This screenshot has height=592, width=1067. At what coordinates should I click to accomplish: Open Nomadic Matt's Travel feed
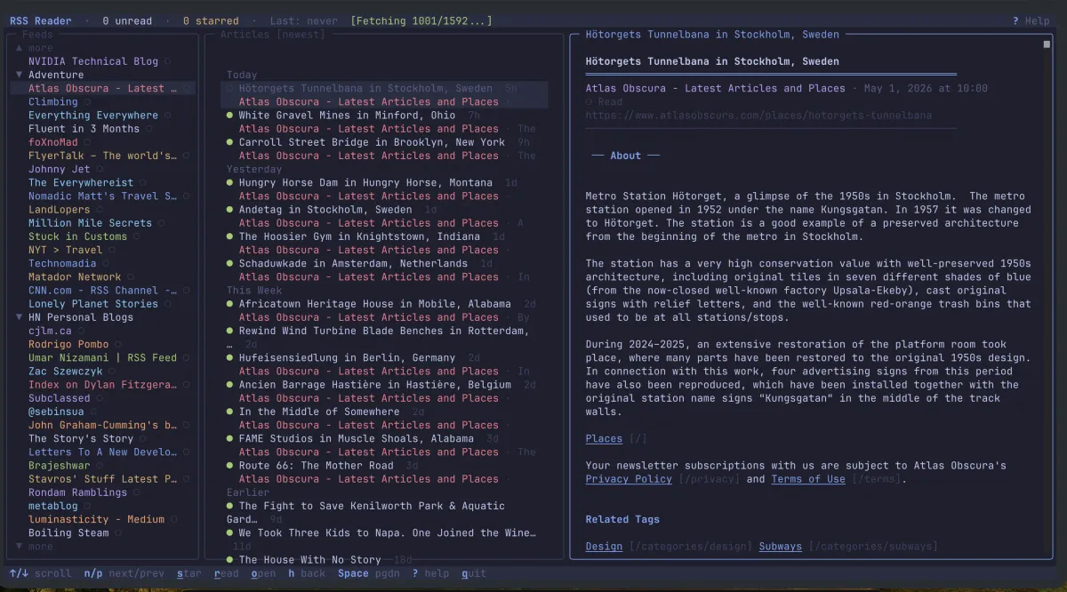click(x=102, y=196)
